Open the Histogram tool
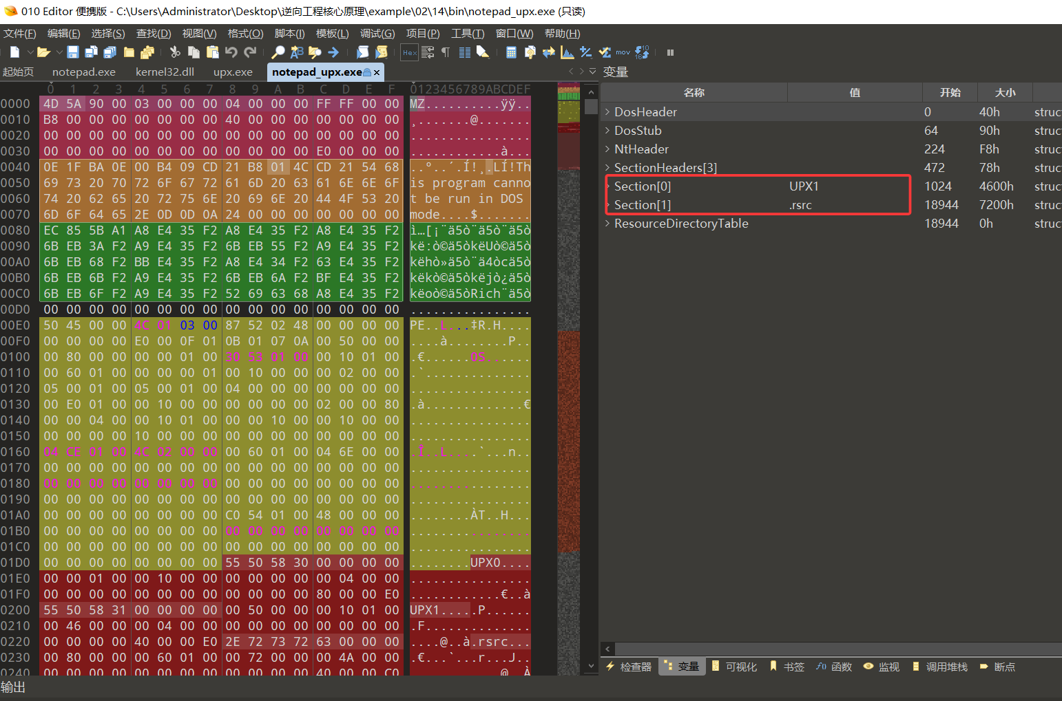This screenshot has width=1062, height=701. (568, 52)
